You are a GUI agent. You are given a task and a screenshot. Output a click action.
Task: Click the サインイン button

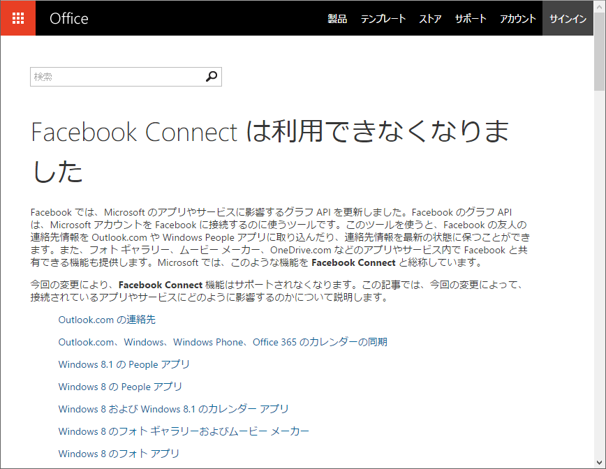[568, 19]
